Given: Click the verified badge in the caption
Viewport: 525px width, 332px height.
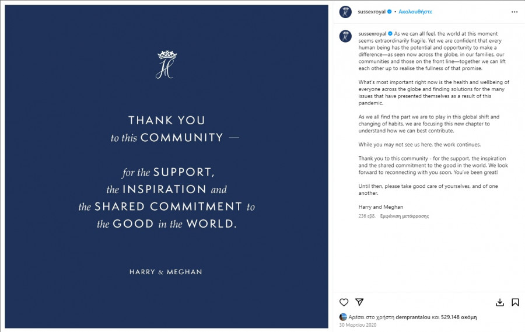Looking at the screenshot, I should click(x=389, y=34).
